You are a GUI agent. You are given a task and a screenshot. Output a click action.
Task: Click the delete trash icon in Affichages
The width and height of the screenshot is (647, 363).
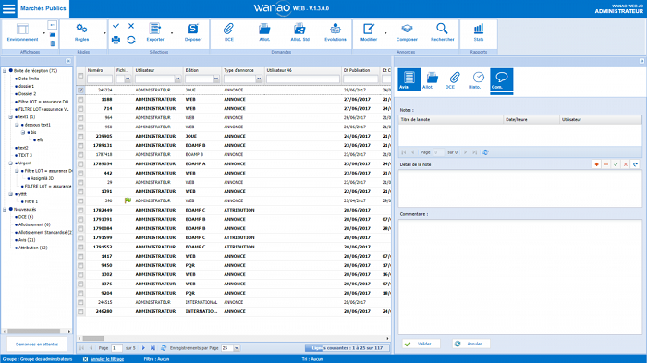click(x=53, y=43)
